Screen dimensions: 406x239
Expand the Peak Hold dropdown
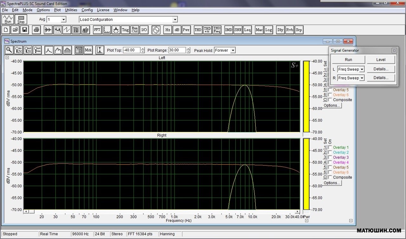click(233, 50)
